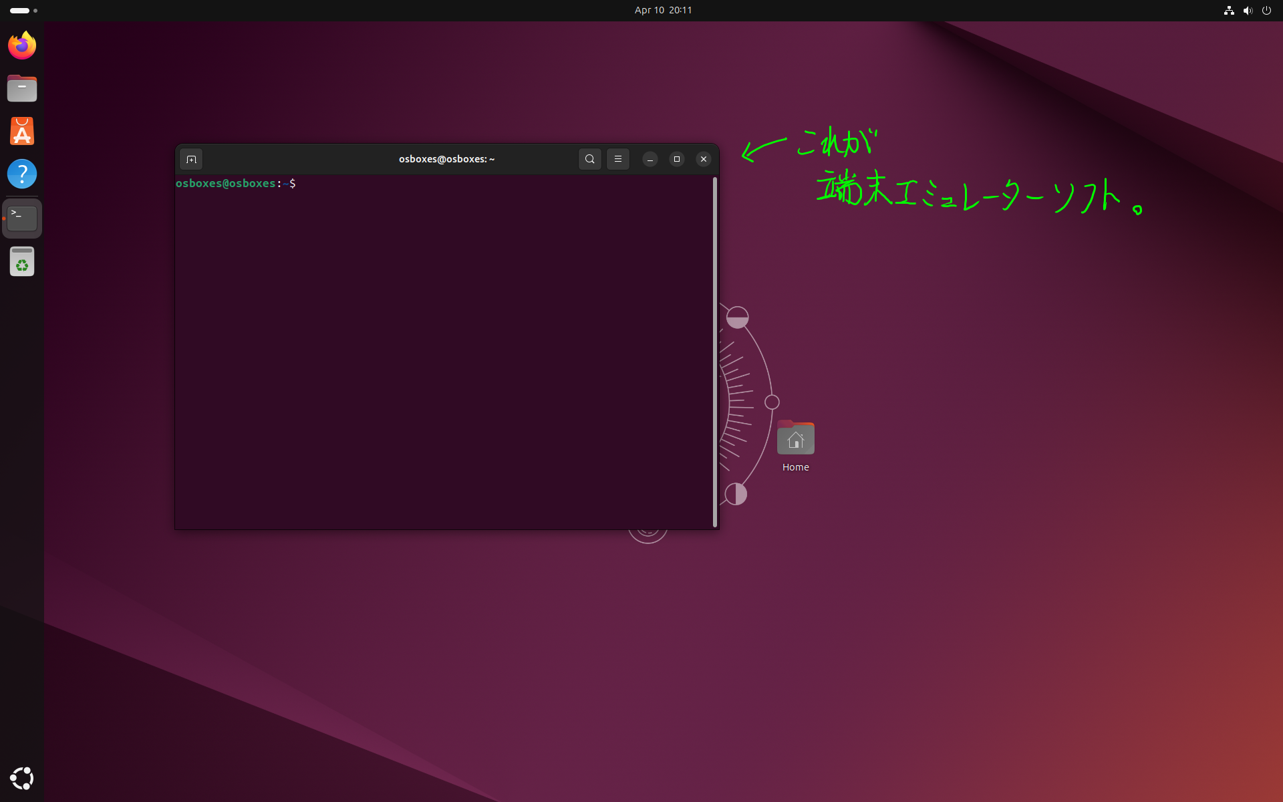Launch Firefox from the dock
The width and height of the screenshot is (1283, 802).
22,45
